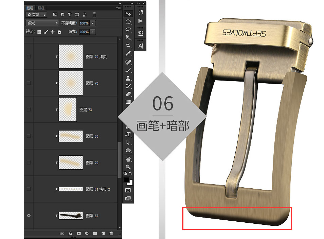The width and height of the screenshot is (324, 239).
Task: Switch to the 路径 tab
Action: pos(41,8)
